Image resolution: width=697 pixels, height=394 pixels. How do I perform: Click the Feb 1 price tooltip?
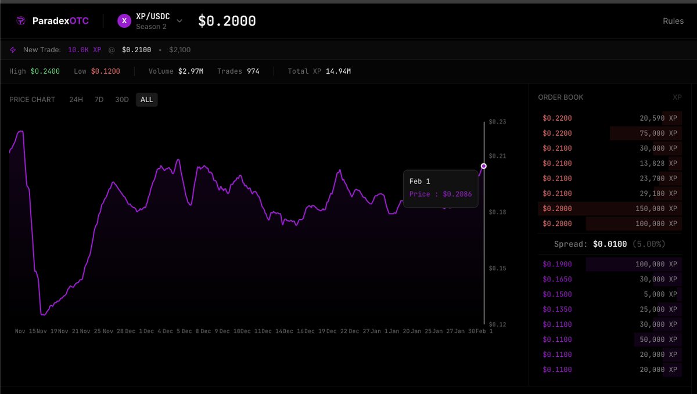[441, 189]
